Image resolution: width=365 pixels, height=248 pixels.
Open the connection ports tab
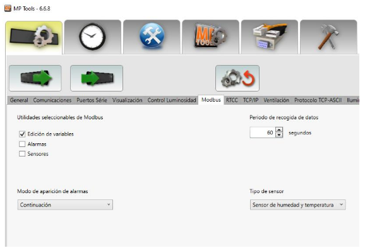pos(270,37)
